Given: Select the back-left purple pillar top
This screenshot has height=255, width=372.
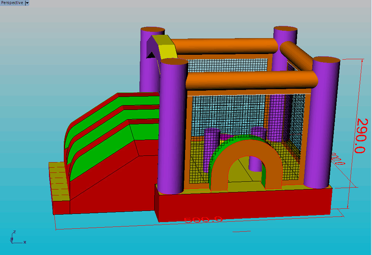Looking at the screenshot, I should click(152, 30).
